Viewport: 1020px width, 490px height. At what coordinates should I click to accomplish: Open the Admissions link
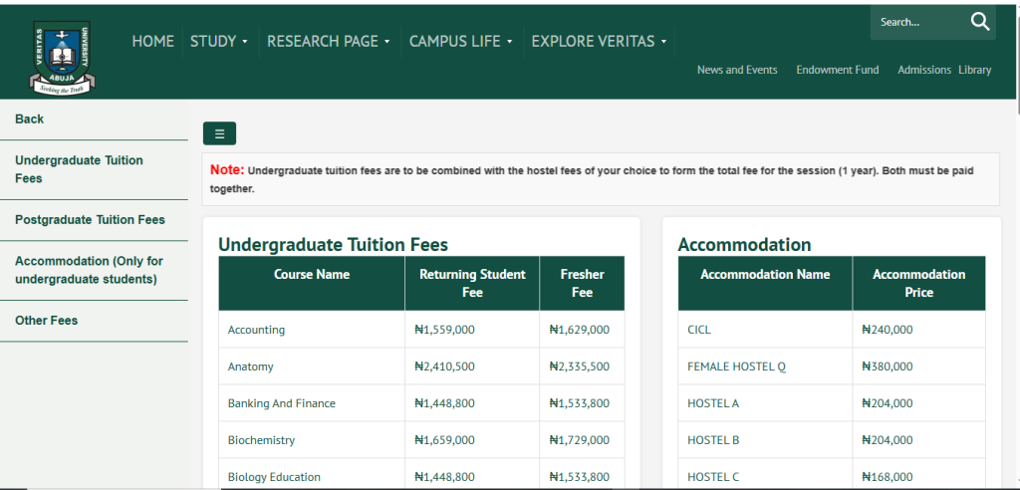[x=923, y=70]
